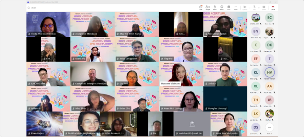This screenshot has height=137, width=304.
Task: Select the DK avatar in the sidebar
Action: click(x=269, y=45)
